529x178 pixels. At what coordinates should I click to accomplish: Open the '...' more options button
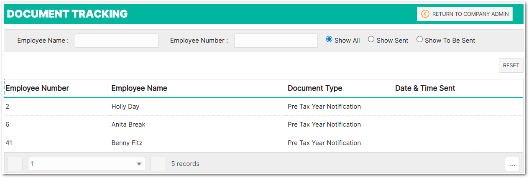512,164
